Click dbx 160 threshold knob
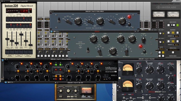This screenshot has width=181, height=101. pyautogui.click(x=61, y=91)
